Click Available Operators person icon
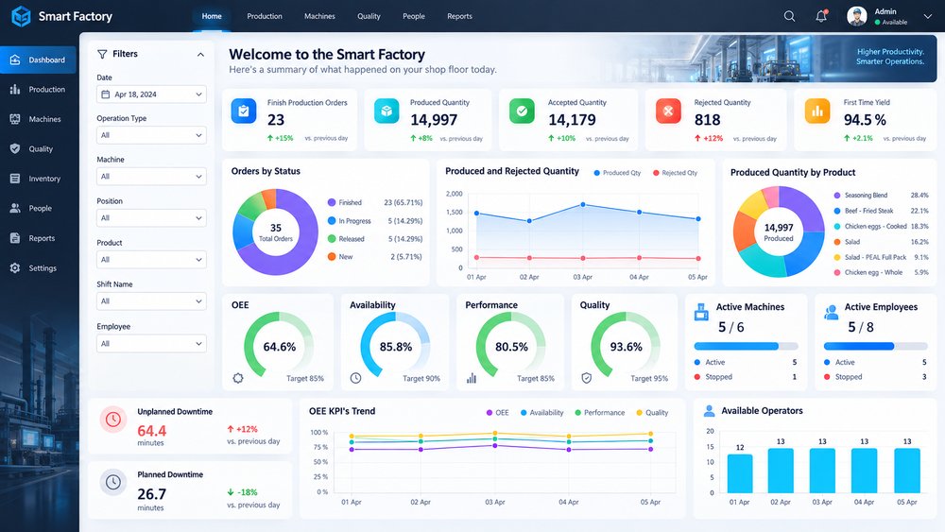945x532 pixels. click(x=710, y=411)
